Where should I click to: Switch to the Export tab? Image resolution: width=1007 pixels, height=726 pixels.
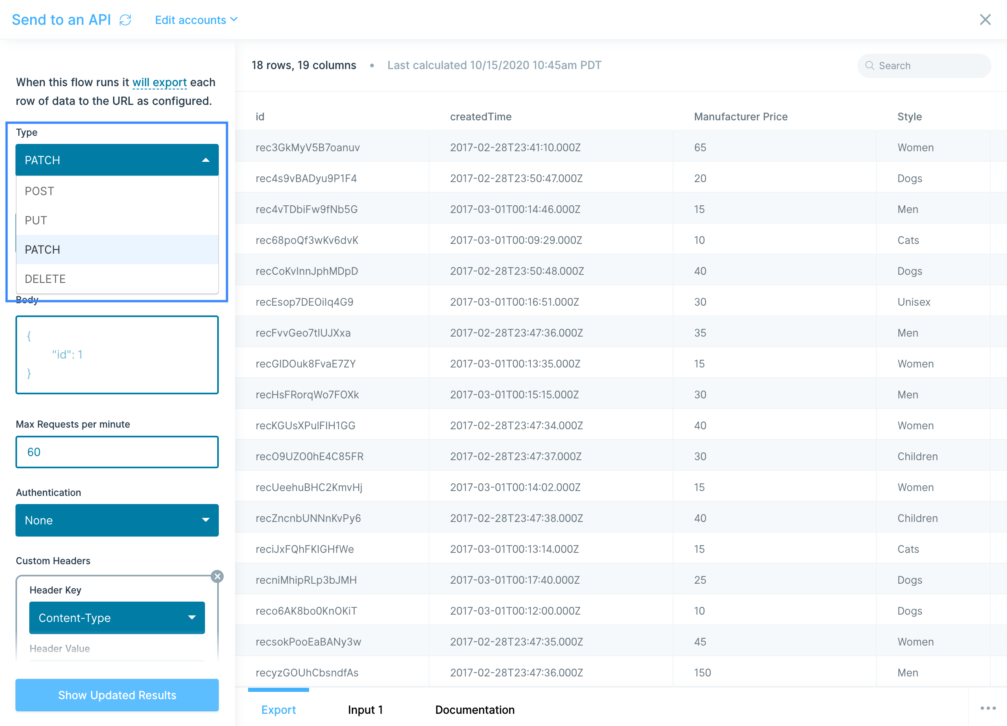(x=279, y=710)
